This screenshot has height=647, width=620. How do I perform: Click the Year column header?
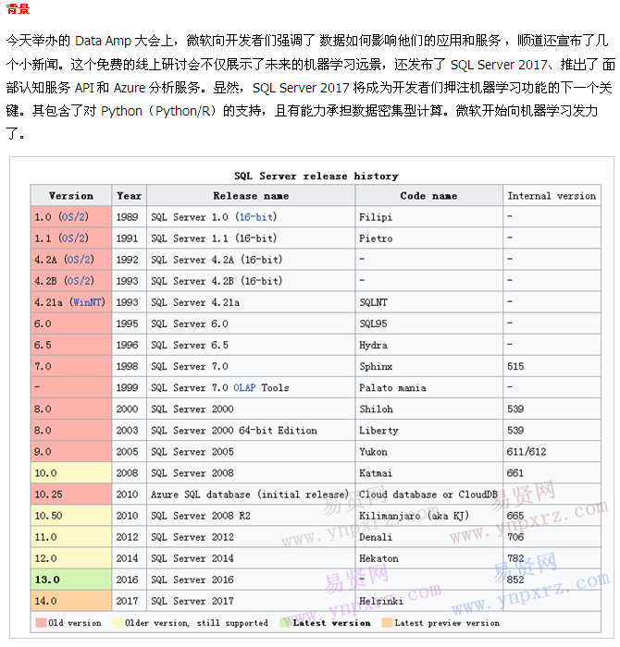130,196
